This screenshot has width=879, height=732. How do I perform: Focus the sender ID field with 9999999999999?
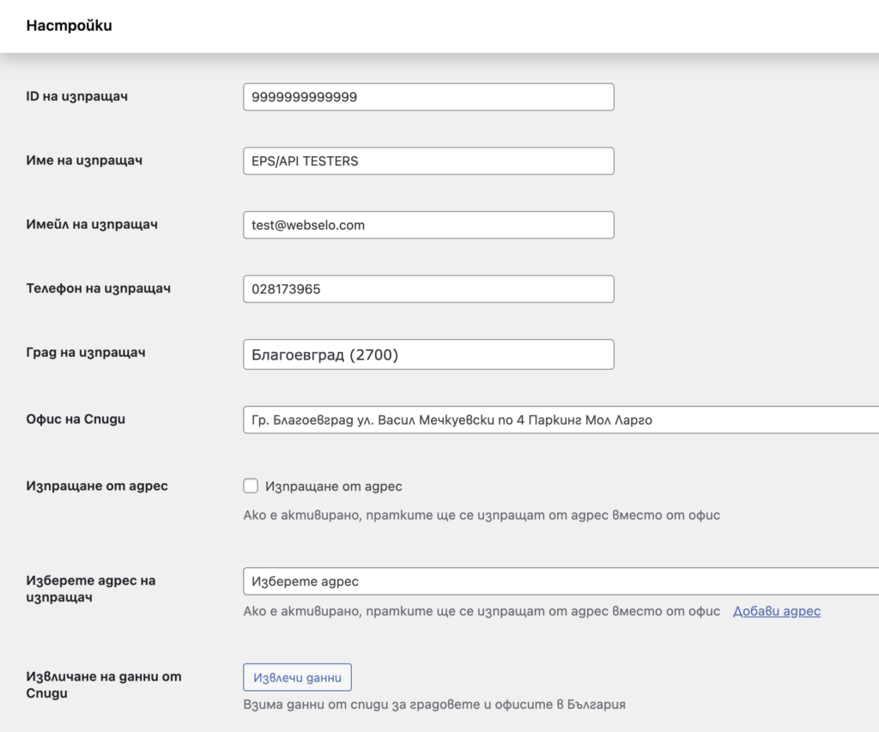tap(428, 97)
